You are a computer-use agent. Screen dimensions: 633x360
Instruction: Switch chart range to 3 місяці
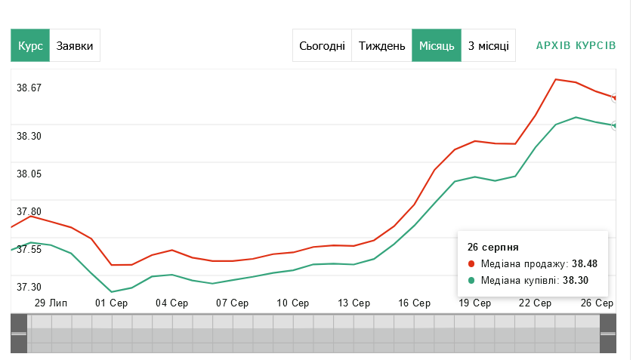tap(488, 46)
